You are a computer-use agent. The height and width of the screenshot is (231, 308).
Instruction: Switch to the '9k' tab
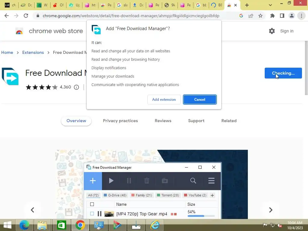click(x=170, y=5)
